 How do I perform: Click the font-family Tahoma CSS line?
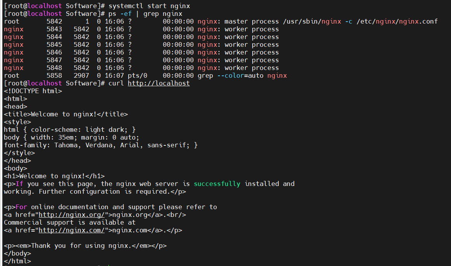click(101, 145)
